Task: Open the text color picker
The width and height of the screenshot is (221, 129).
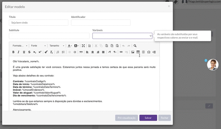Action: [x=70, y=46]
